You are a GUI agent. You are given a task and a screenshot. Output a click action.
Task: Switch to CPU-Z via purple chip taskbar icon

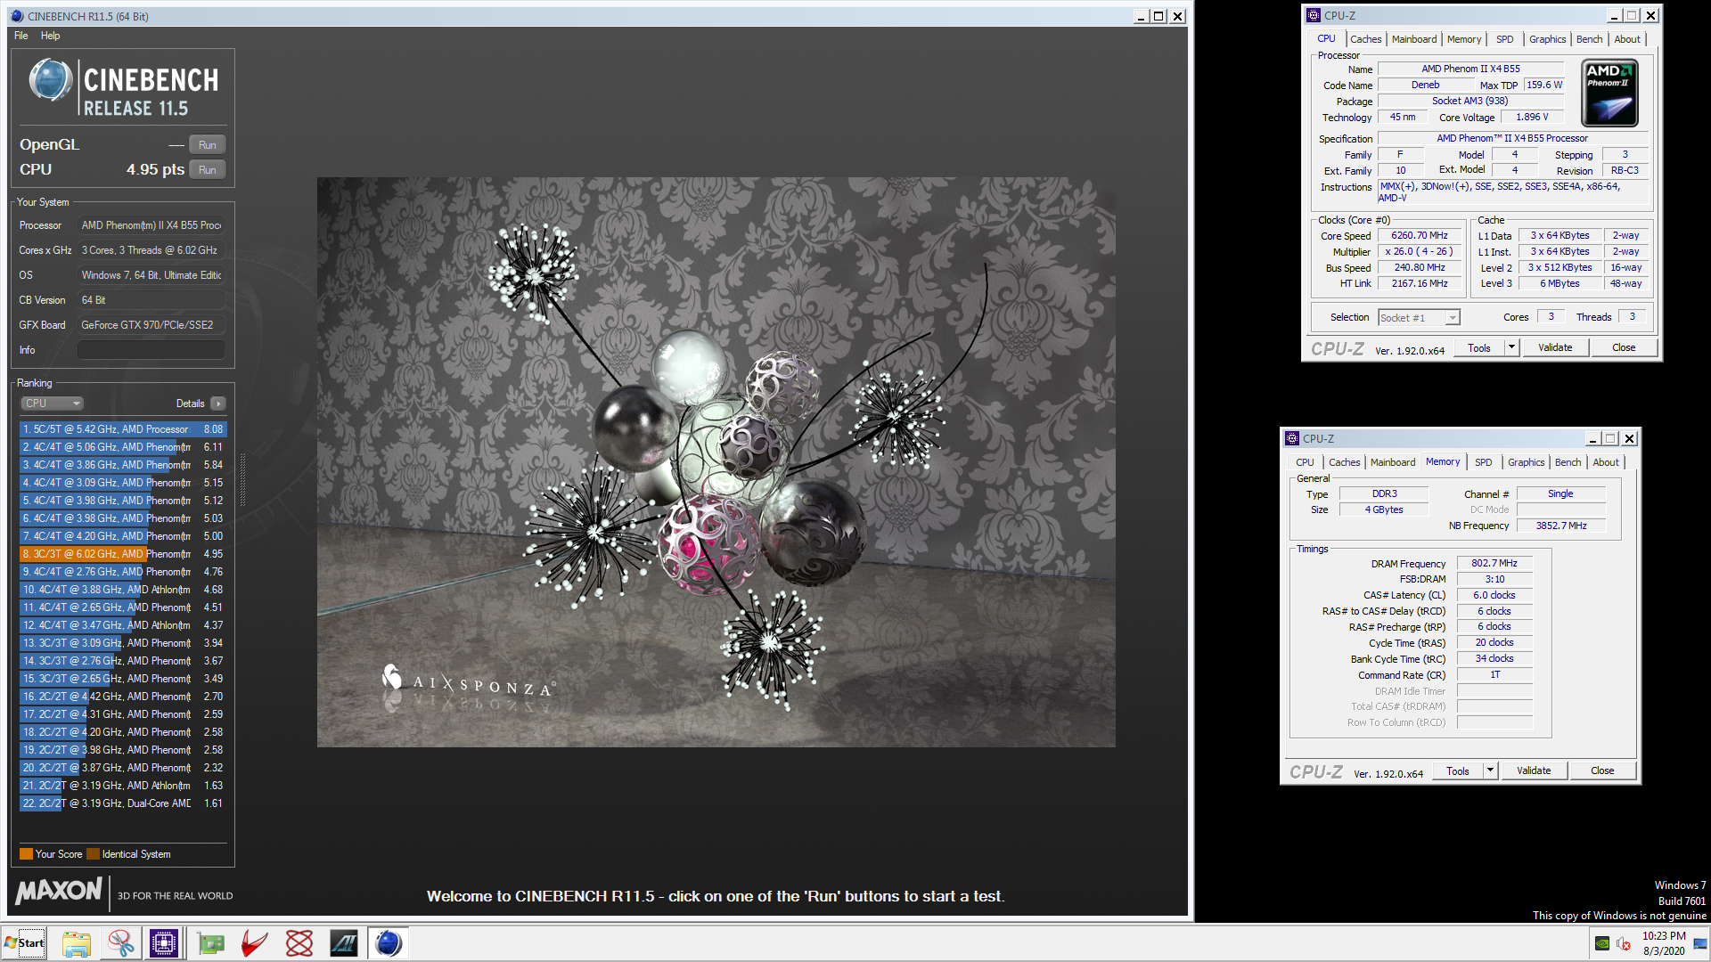pos(164,943)
